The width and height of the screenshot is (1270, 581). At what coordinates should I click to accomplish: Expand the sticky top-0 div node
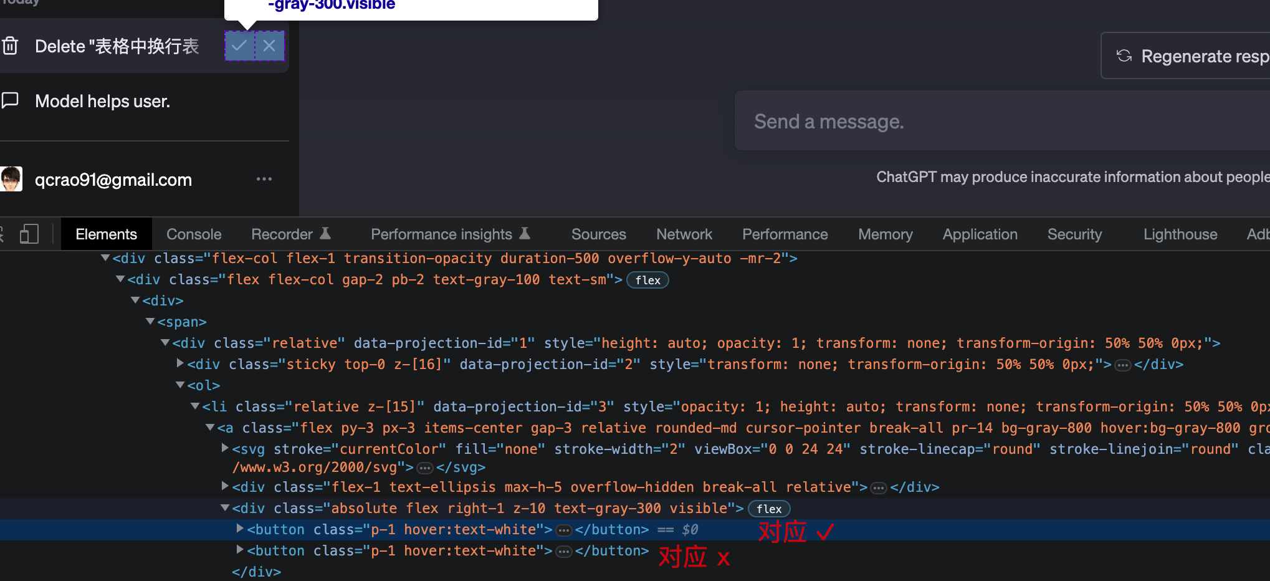tap(180, 363)
